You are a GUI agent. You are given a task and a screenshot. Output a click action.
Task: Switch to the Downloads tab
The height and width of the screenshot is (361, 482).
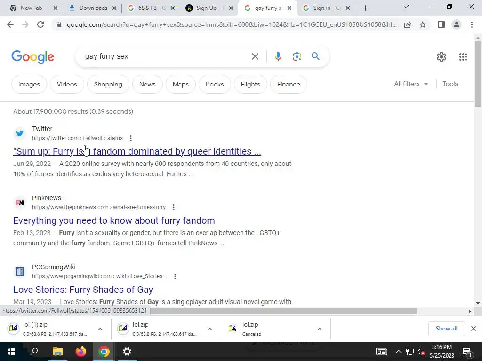(x=93, y=8)
